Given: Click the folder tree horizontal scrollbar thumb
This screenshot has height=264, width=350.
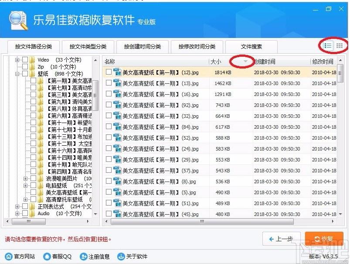Looking at the screenshot, I should [29, 221].
